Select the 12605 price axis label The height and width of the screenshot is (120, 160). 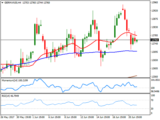(x=155, y=68)
